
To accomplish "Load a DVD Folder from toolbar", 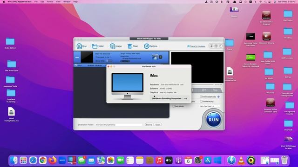I will [98, 46].
